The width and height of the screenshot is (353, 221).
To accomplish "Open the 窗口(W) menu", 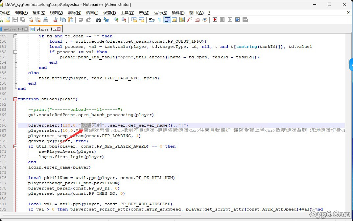I will pyautogui.click(x=196, y=13).
